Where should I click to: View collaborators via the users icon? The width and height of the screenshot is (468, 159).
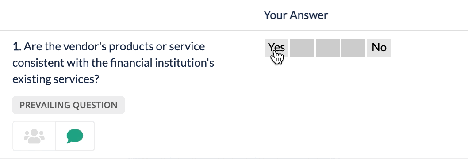tap(34, 136)
